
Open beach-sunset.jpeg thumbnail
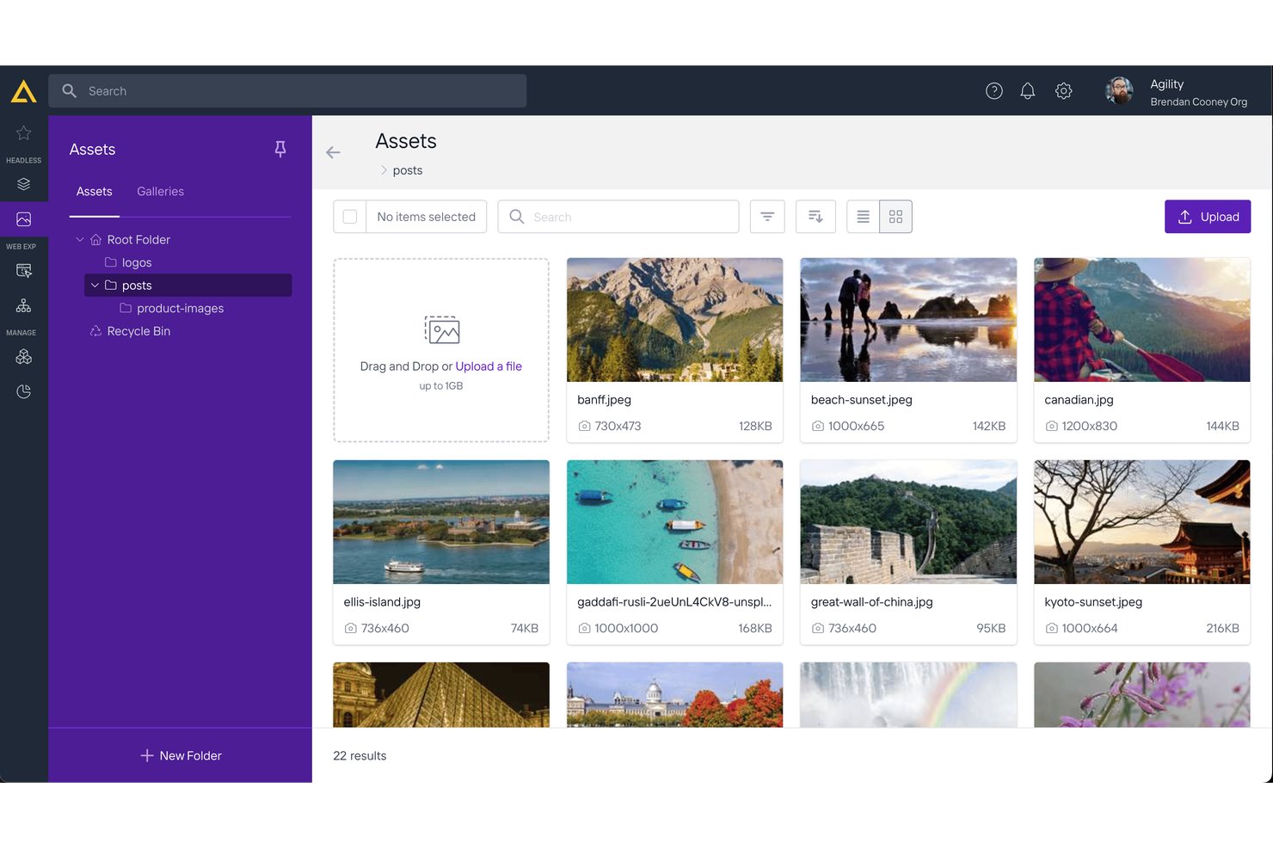[x=908, y=320]
